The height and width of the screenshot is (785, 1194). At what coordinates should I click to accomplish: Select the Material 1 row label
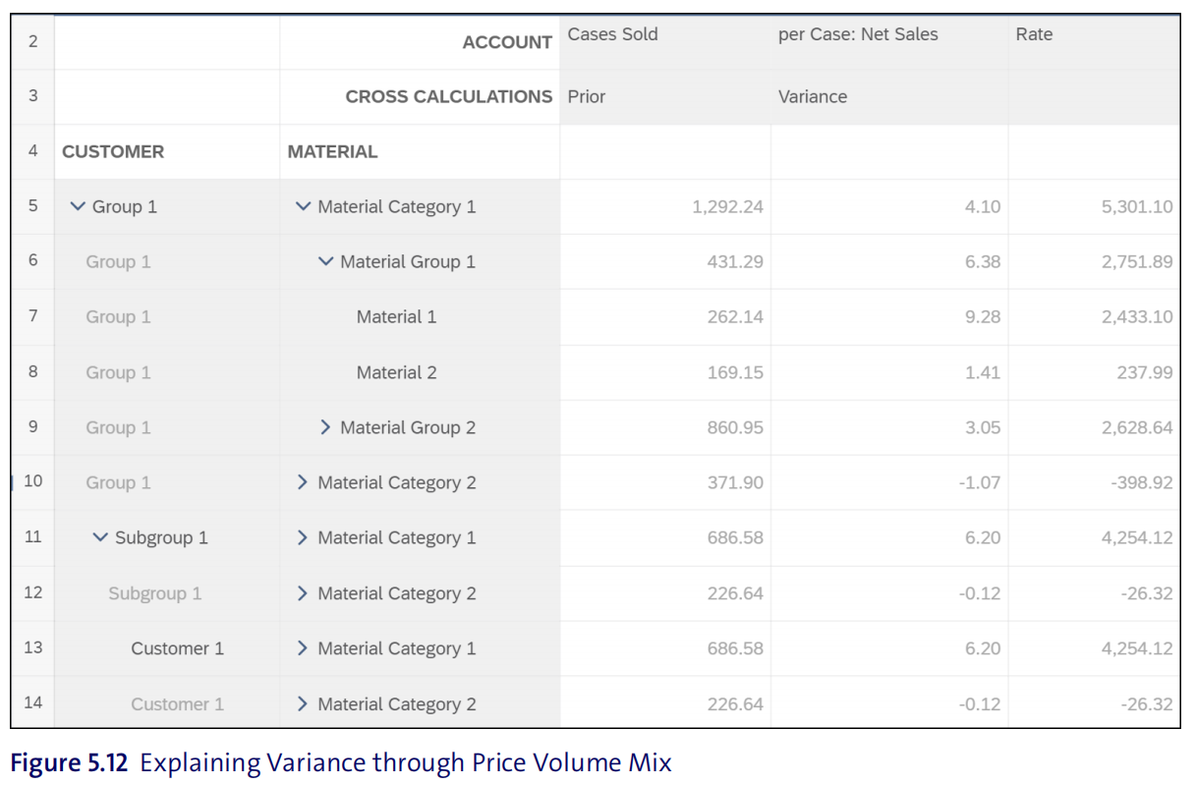(x=396, y=317)
